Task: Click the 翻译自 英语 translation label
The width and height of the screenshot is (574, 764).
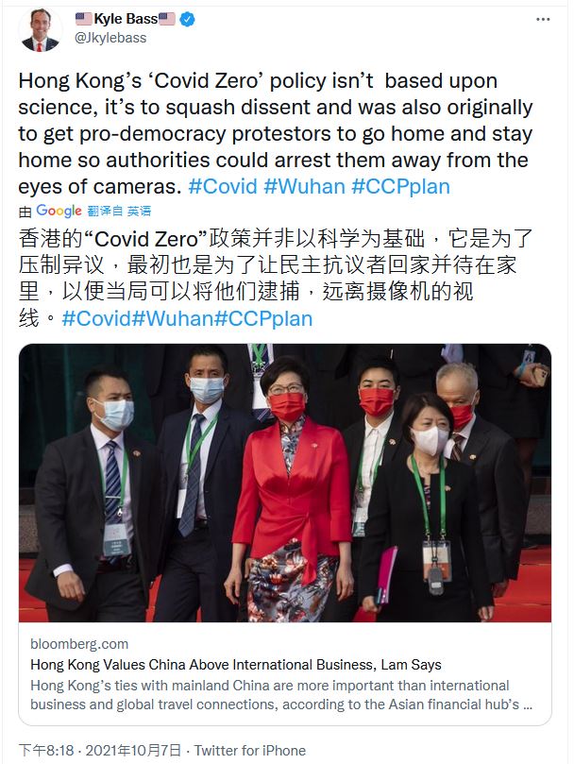Action: click(x=119, y=211)
